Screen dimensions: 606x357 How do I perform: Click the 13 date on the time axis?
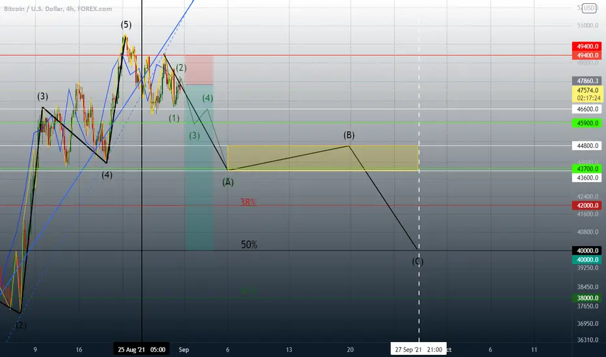[x=289, y=350]
